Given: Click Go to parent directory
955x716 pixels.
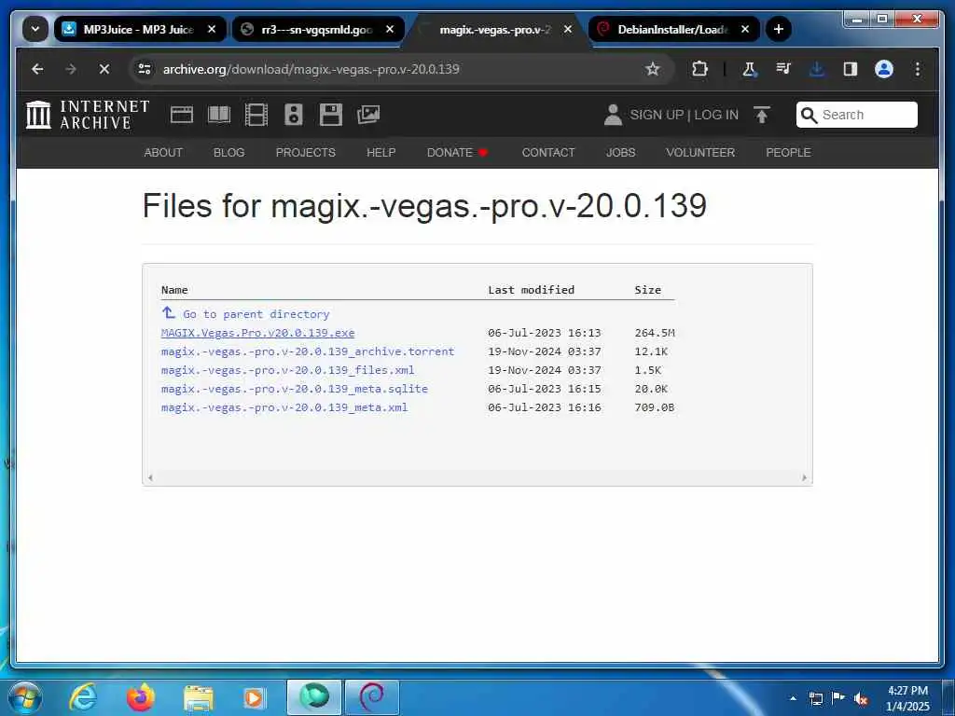Looking at the screenshot, I should pos(245,313).
